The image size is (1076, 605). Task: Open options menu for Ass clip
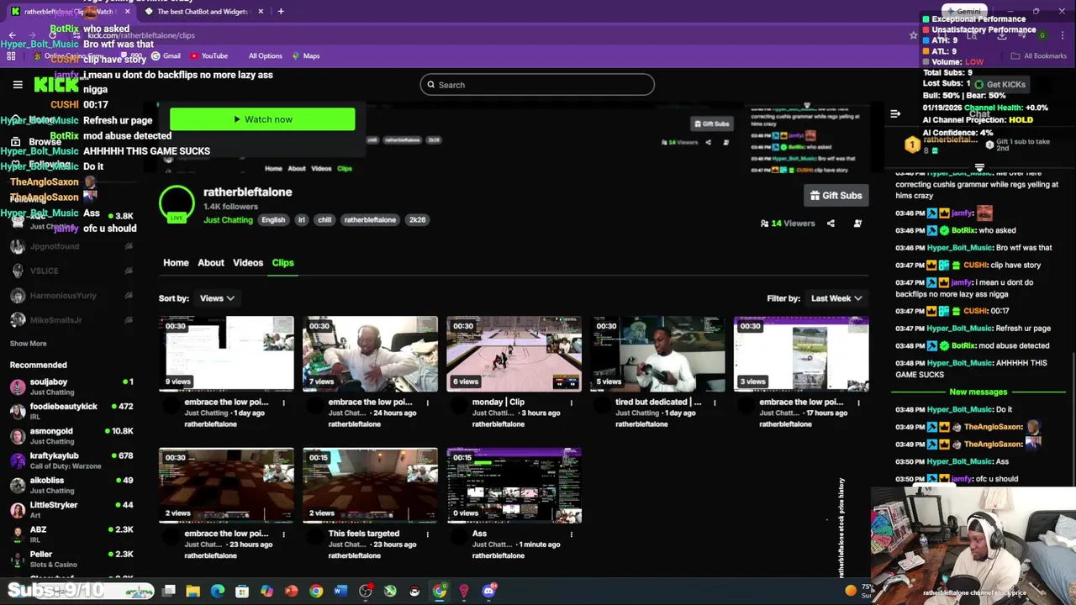click(x=572, y=534)
